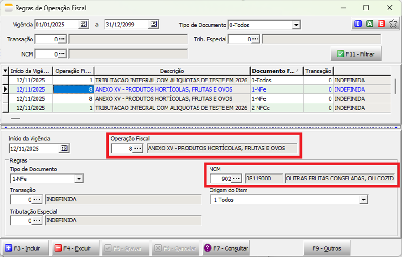Open calendar for Início da Vigência field
The height and width of the screenshot is (257, 404).
(x=64, y=149)
